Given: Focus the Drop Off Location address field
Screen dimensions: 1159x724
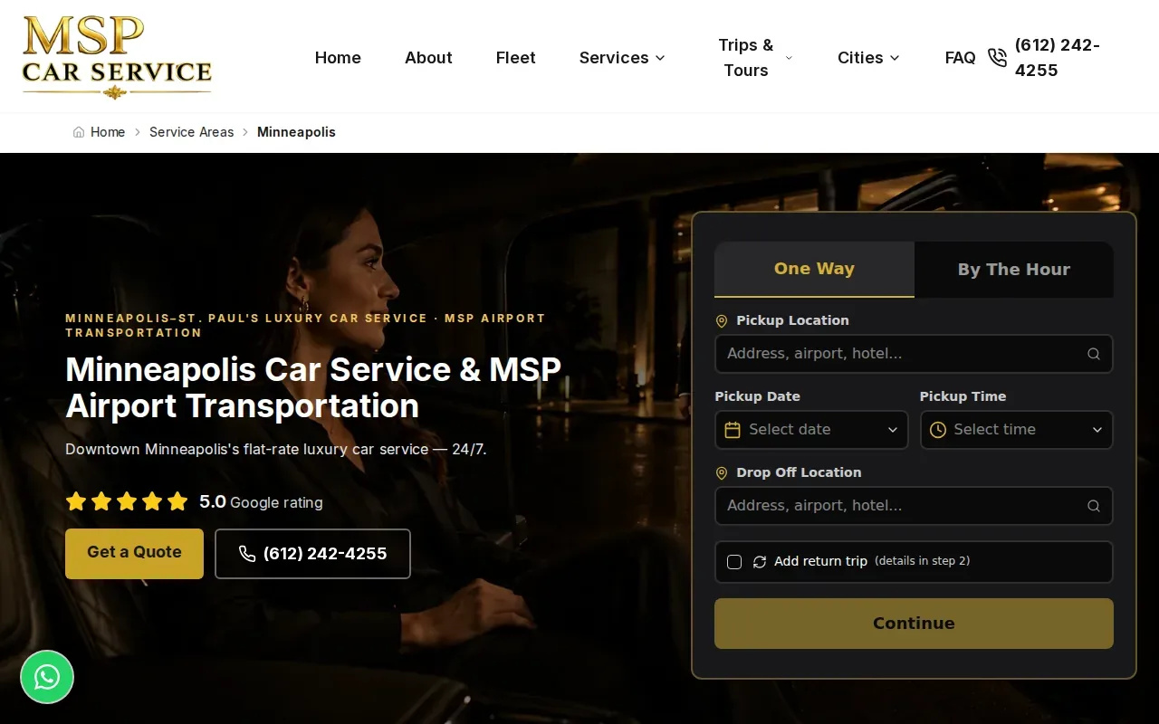Looking at the screenshot, I should pyautogui.click(x=914, y=506).
